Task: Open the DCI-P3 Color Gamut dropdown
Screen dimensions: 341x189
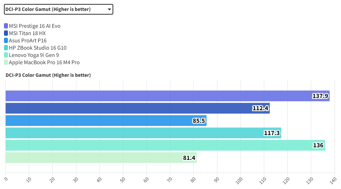Action: [58, 9]
